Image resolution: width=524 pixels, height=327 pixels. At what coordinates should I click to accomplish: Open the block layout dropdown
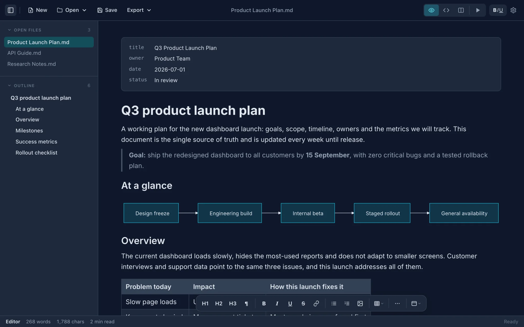click(416, 303)
